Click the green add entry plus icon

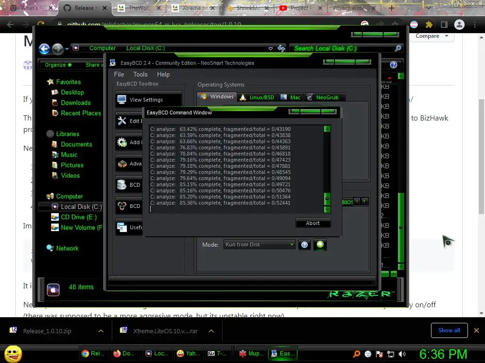320,244
